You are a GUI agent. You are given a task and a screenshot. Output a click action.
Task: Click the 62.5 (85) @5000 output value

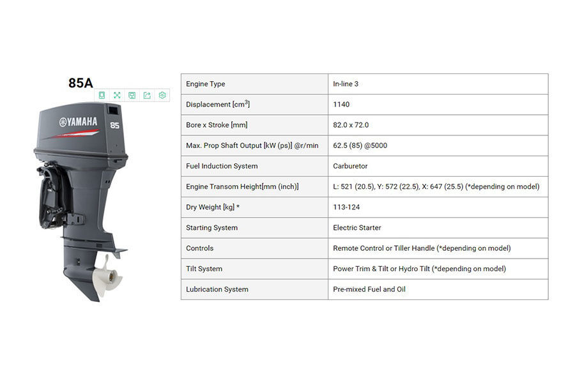pos(360,146)
